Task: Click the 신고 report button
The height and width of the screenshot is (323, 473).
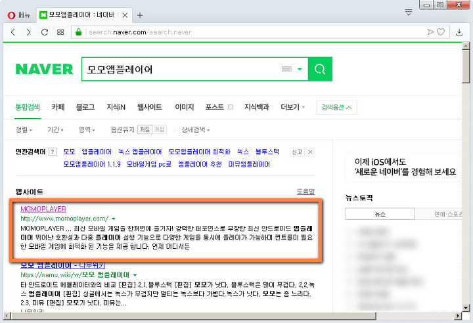Action: 297,152
